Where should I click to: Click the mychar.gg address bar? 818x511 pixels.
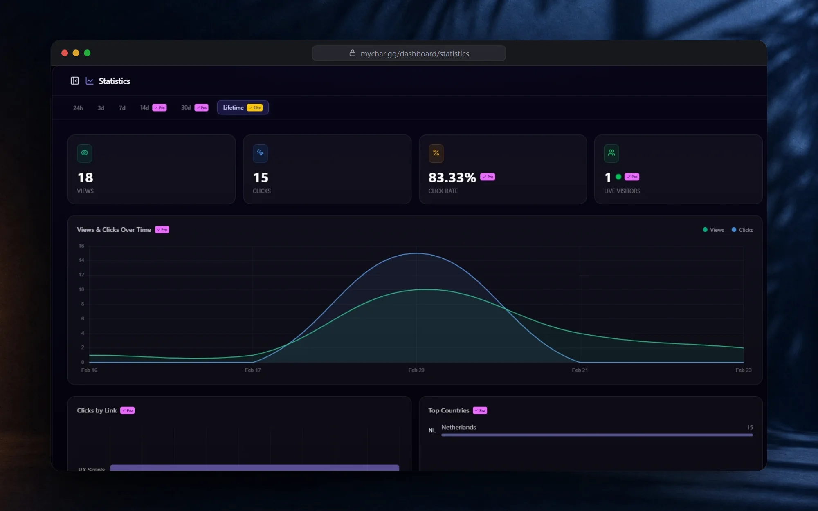409,53
